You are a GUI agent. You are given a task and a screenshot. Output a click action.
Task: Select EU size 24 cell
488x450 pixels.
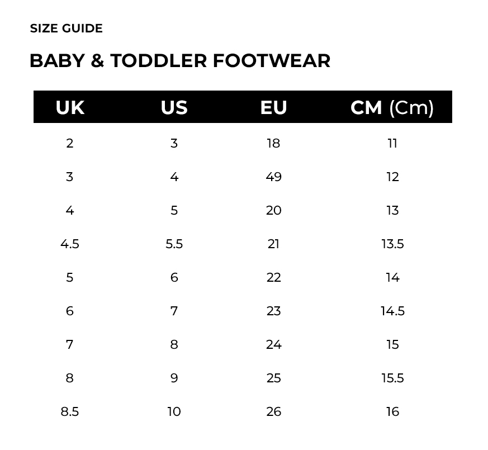tap(273, 344)
